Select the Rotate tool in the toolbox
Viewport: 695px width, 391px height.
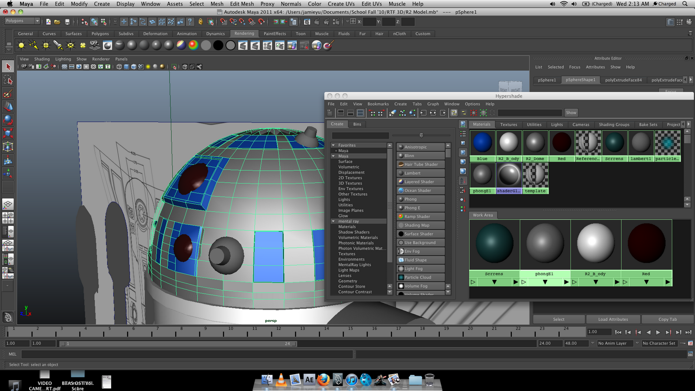pos(8,119)
